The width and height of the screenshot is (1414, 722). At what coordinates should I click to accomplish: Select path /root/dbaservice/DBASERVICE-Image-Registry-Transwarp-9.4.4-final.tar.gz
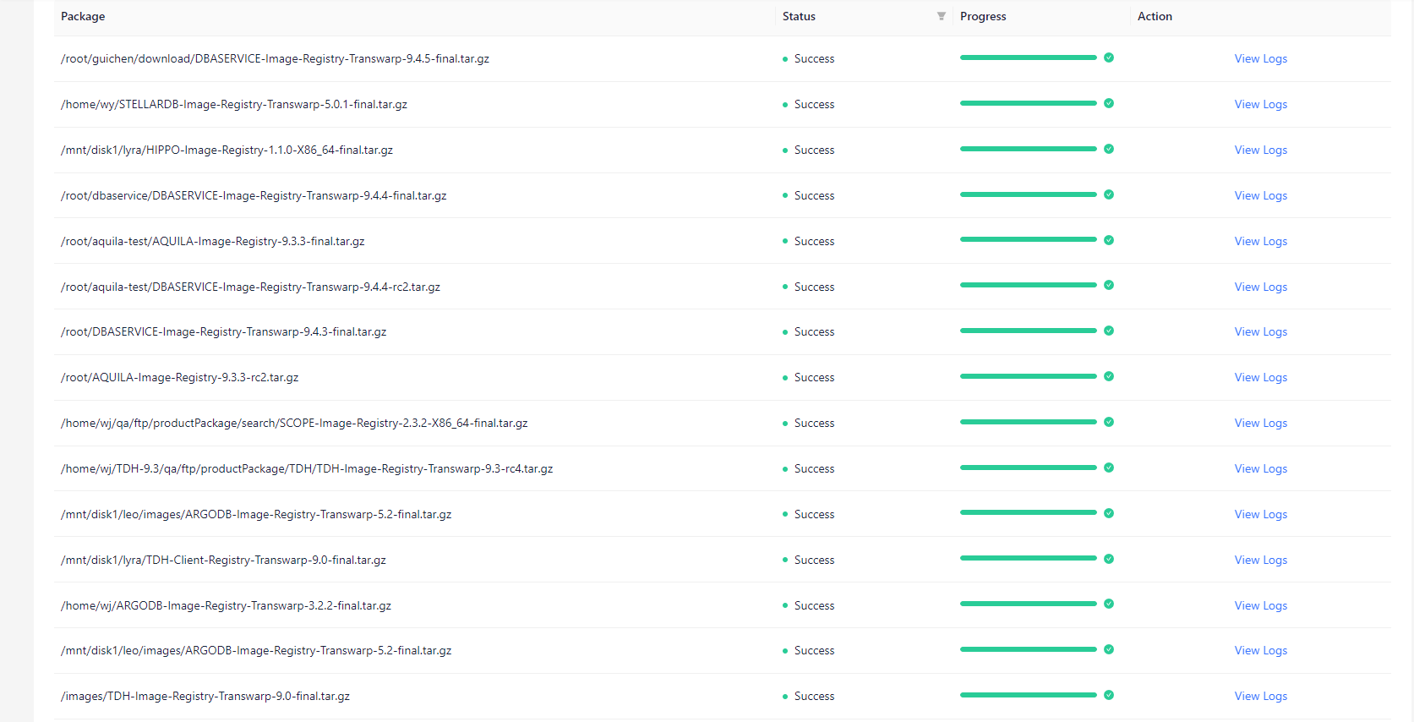[254, 195]
